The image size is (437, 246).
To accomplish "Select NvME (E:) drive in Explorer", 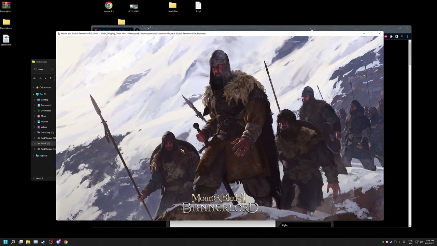I will point(44,143).
